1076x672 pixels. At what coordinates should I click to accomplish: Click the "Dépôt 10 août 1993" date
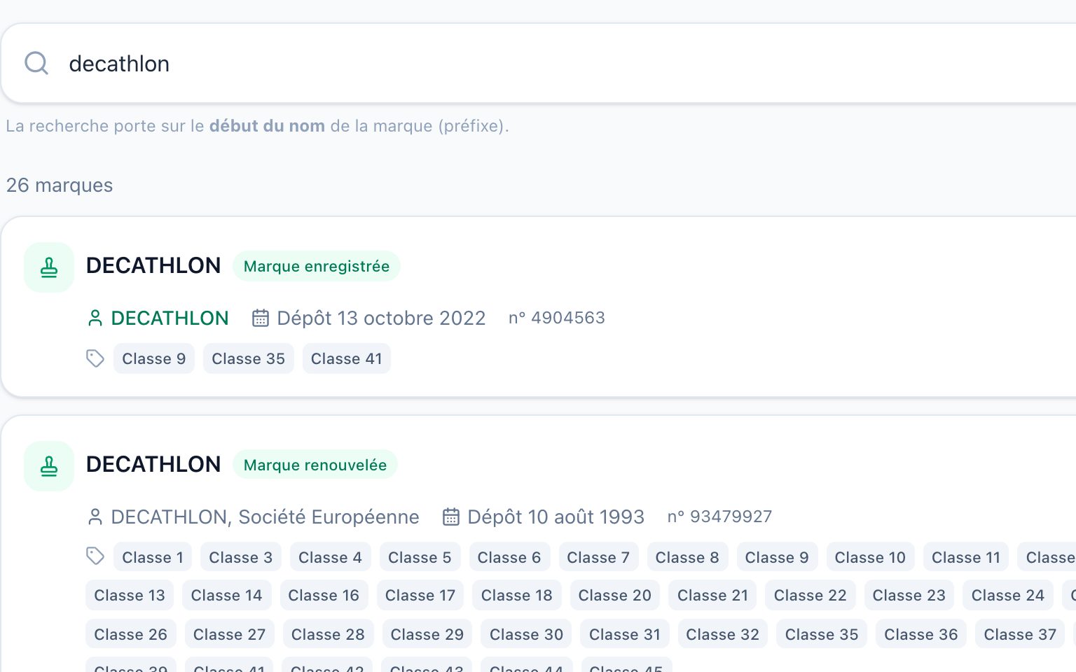556,517
